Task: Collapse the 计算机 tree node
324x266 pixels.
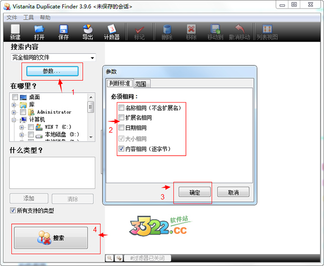Action: pyautogui.click(x=14, y=120)
